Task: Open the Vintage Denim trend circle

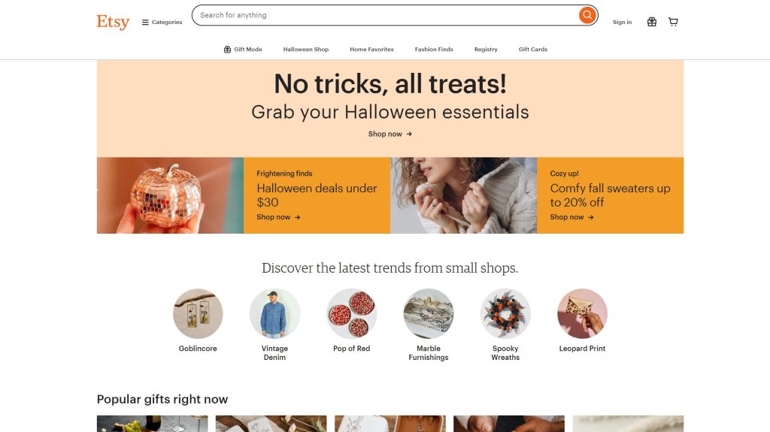Action: (274, 314)
